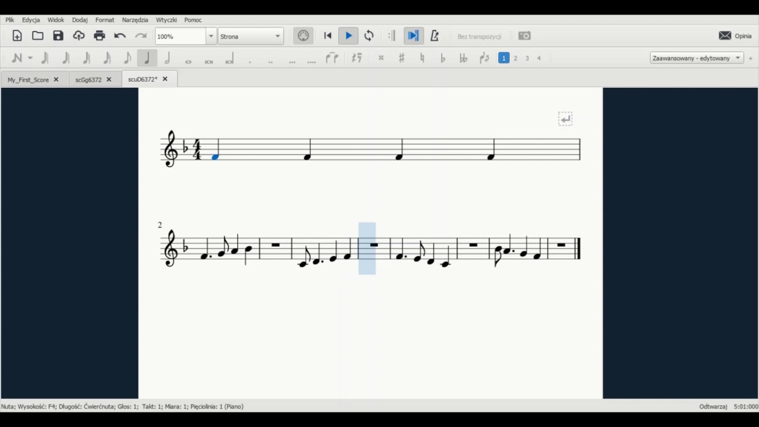Open the Format menu
Viewport: 759px width, 427px height.
point(105,20)
